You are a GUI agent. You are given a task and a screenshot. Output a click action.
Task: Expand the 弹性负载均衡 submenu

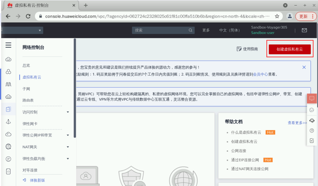pyautogui.click(x=68, y=159)
